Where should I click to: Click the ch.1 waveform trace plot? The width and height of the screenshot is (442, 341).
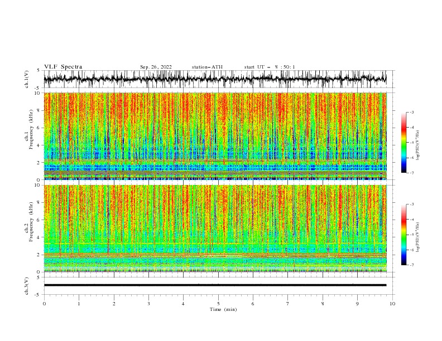pyautogui.click(x=215, y=79)
